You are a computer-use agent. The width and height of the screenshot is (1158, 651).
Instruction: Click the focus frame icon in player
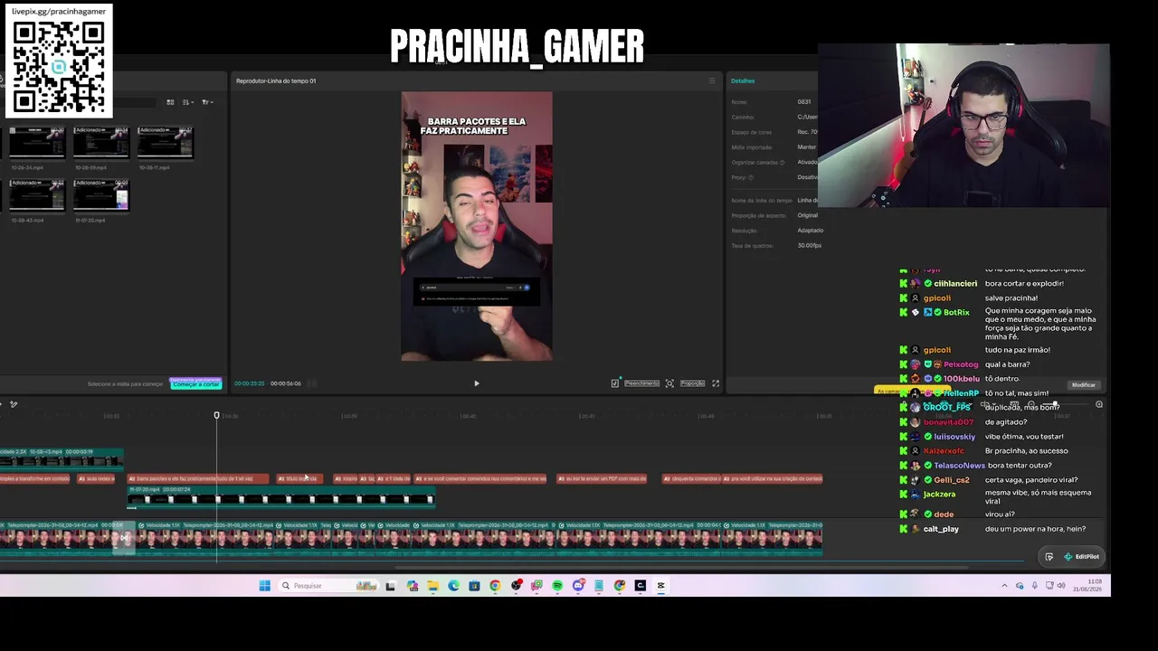pyautogui.click(x=669, y=383)
